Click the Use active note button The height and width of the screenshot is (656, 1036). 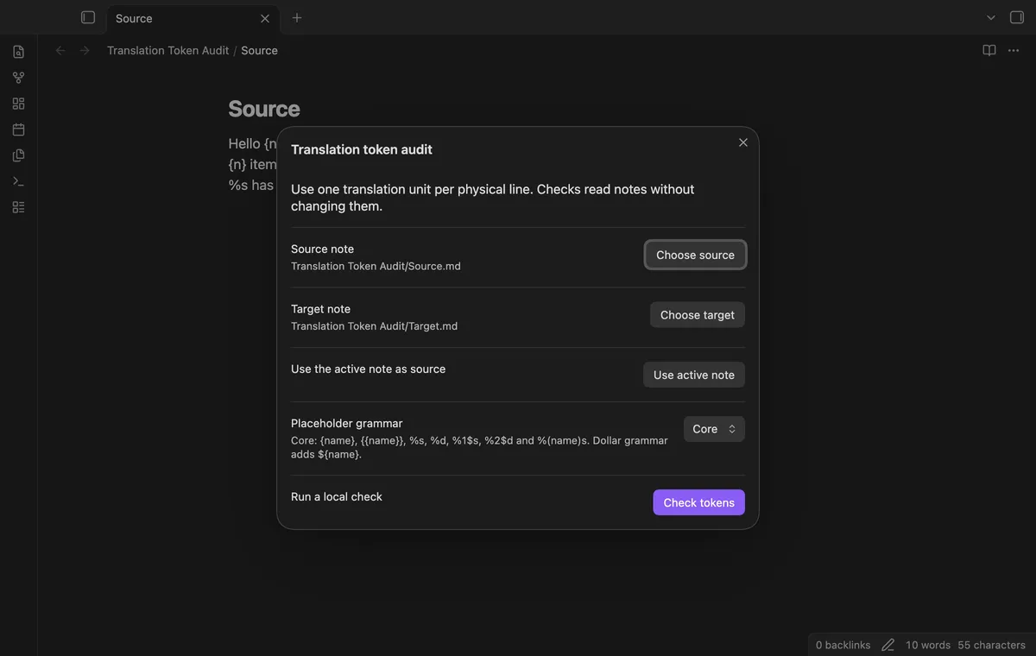pos(694,375)
